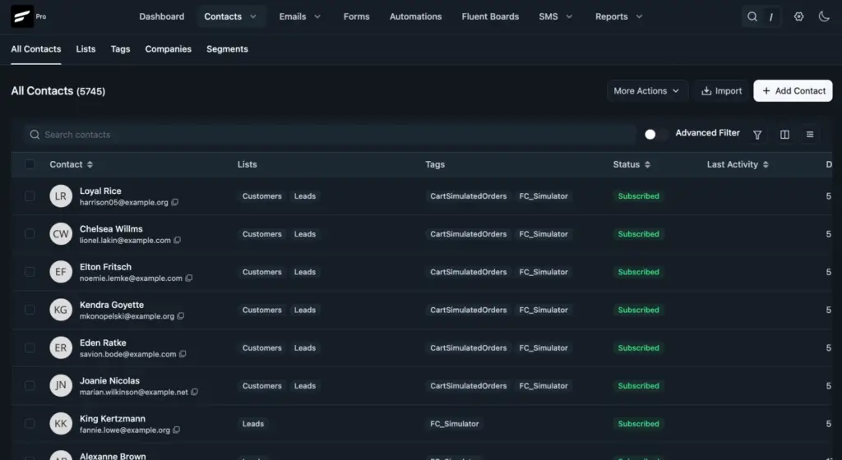This screenshot has height=460, width=842.
Task: Click the ER avatar of Eden Ratke
Action: coord(61,348)
